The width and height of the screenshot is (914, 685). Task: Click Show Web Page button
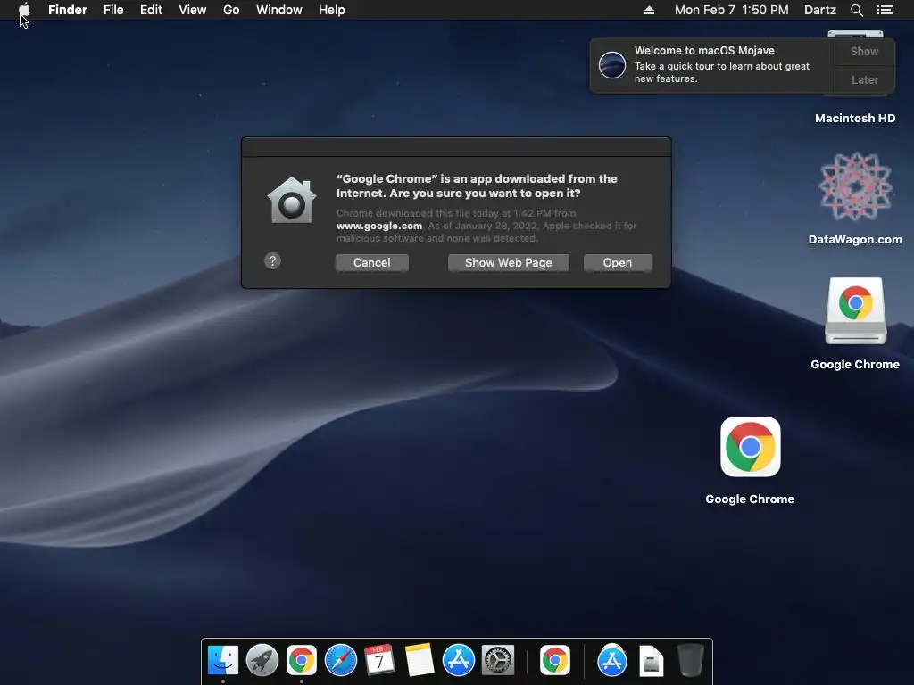point(508,263)
